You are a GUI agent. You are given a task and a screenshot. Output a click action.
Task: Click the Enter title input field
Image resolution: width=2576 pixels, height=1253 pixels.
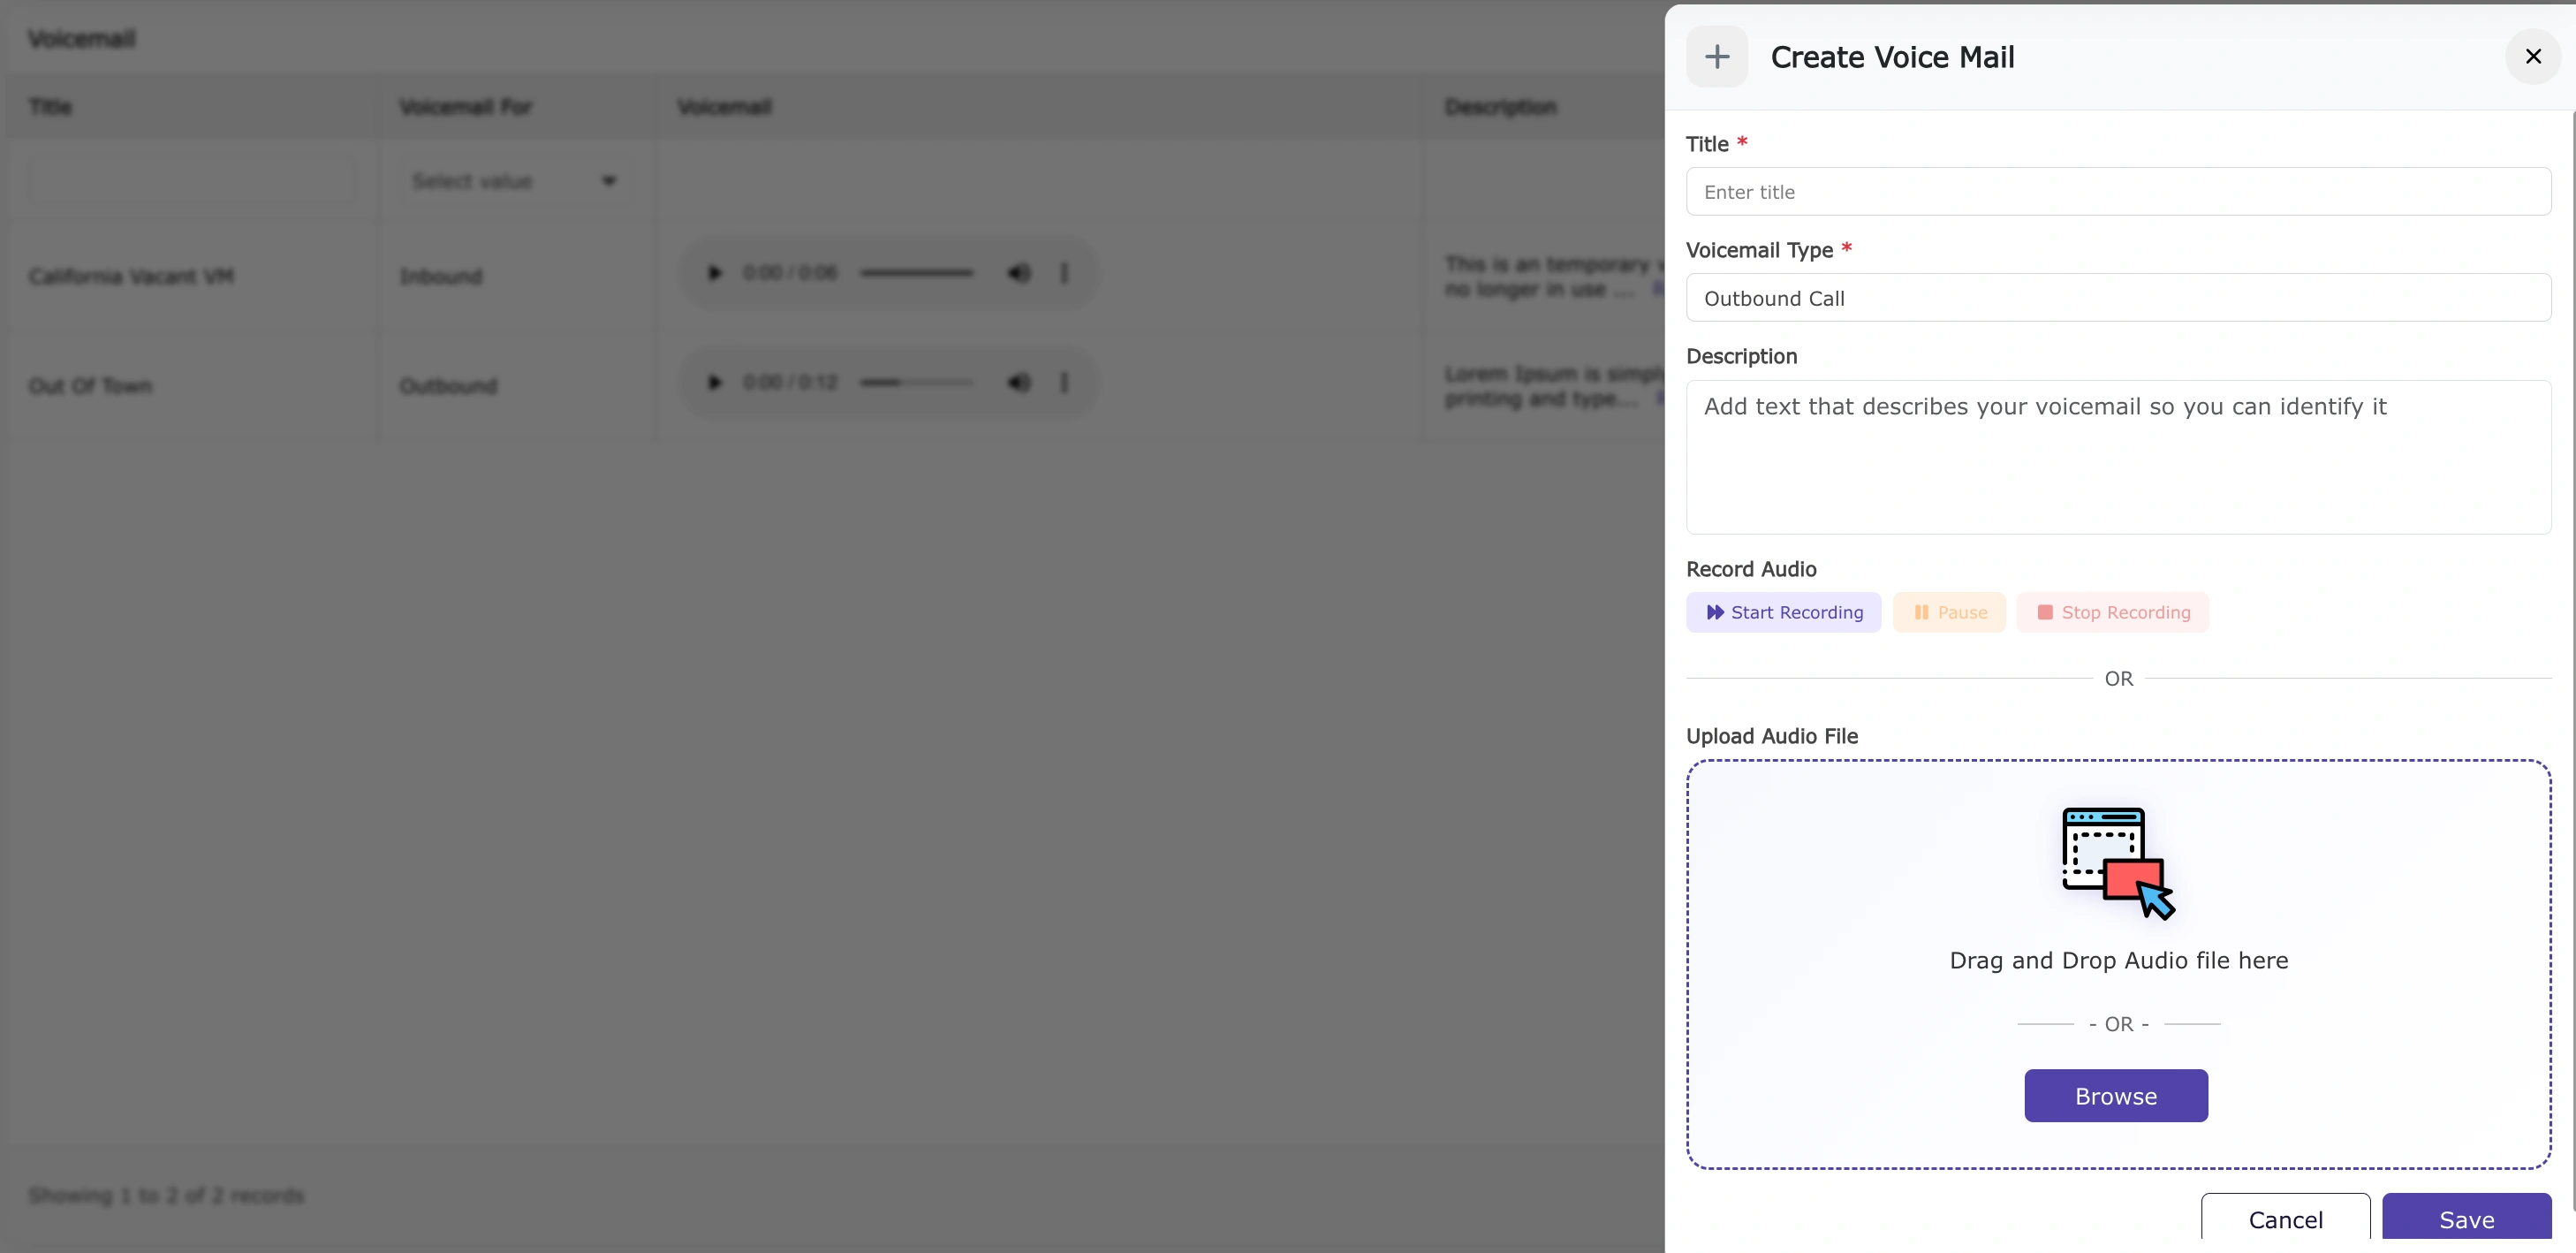(x=2117, y=191)
